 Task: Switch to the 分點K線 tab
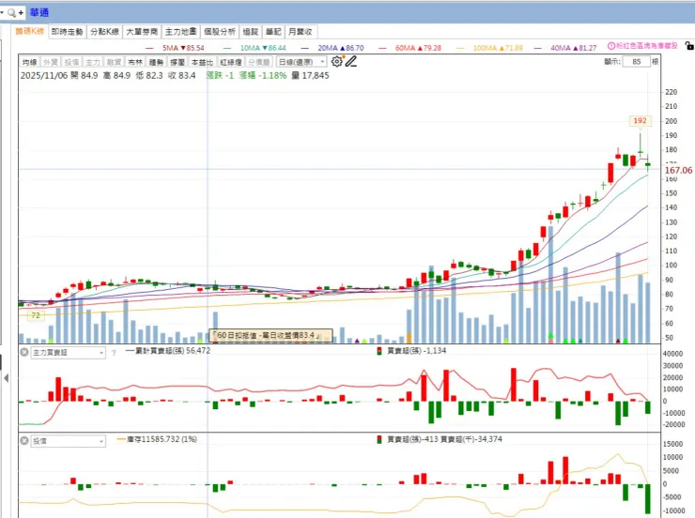[x=104, y=31]
